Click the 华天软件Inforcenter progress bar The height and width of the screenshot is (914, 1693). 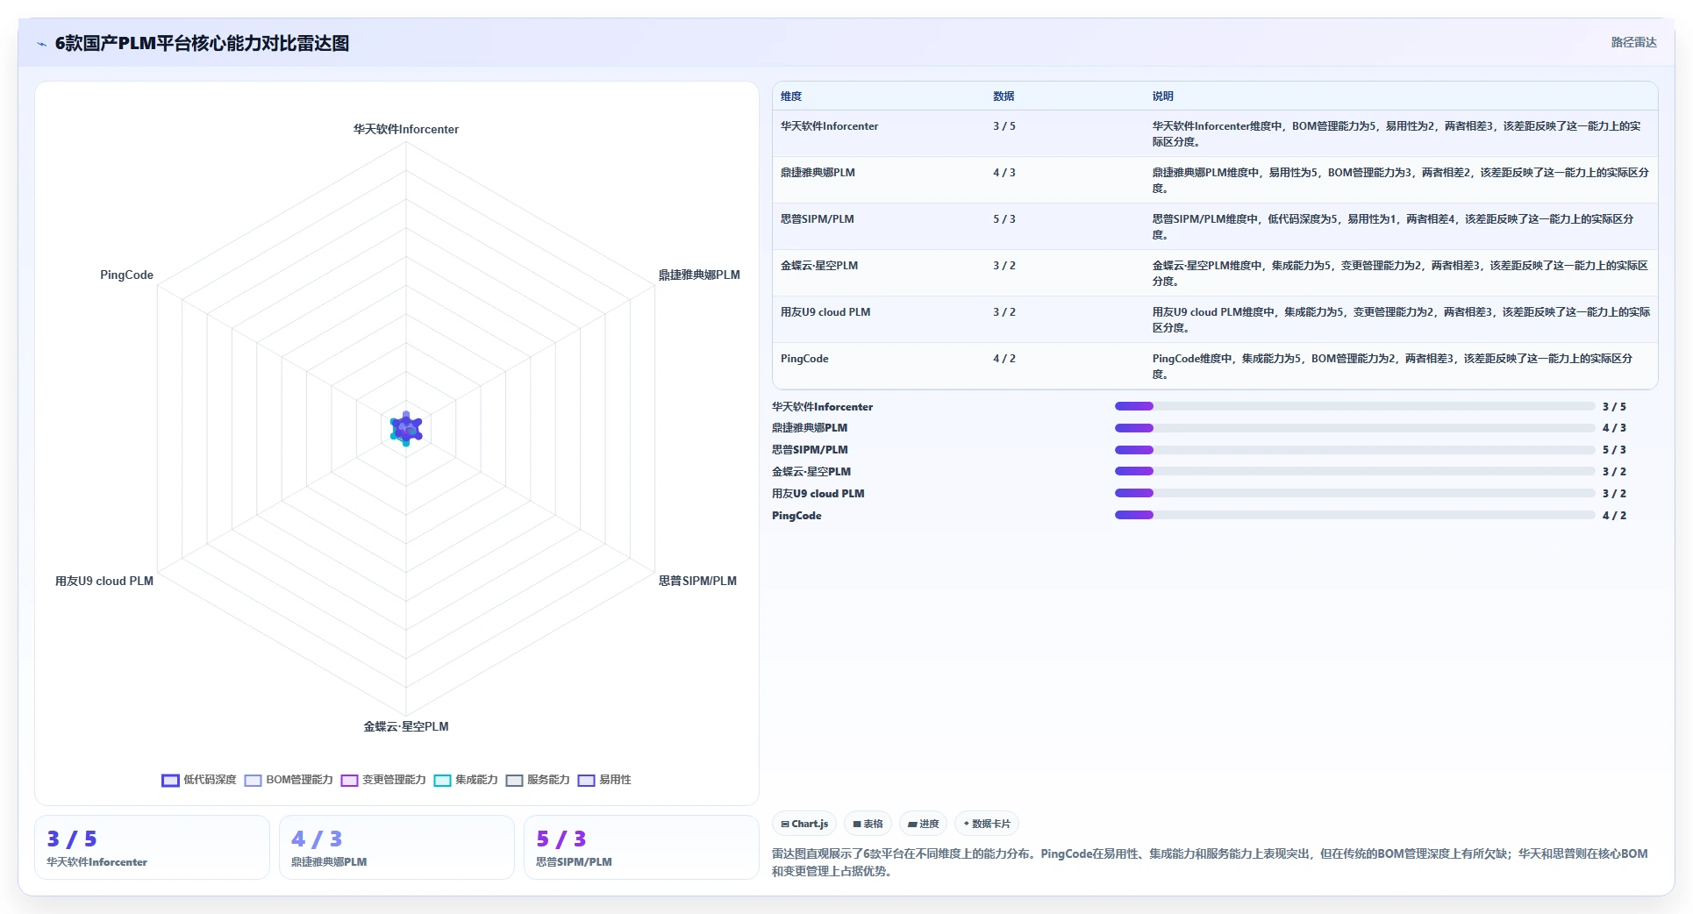coord(1354,406)
